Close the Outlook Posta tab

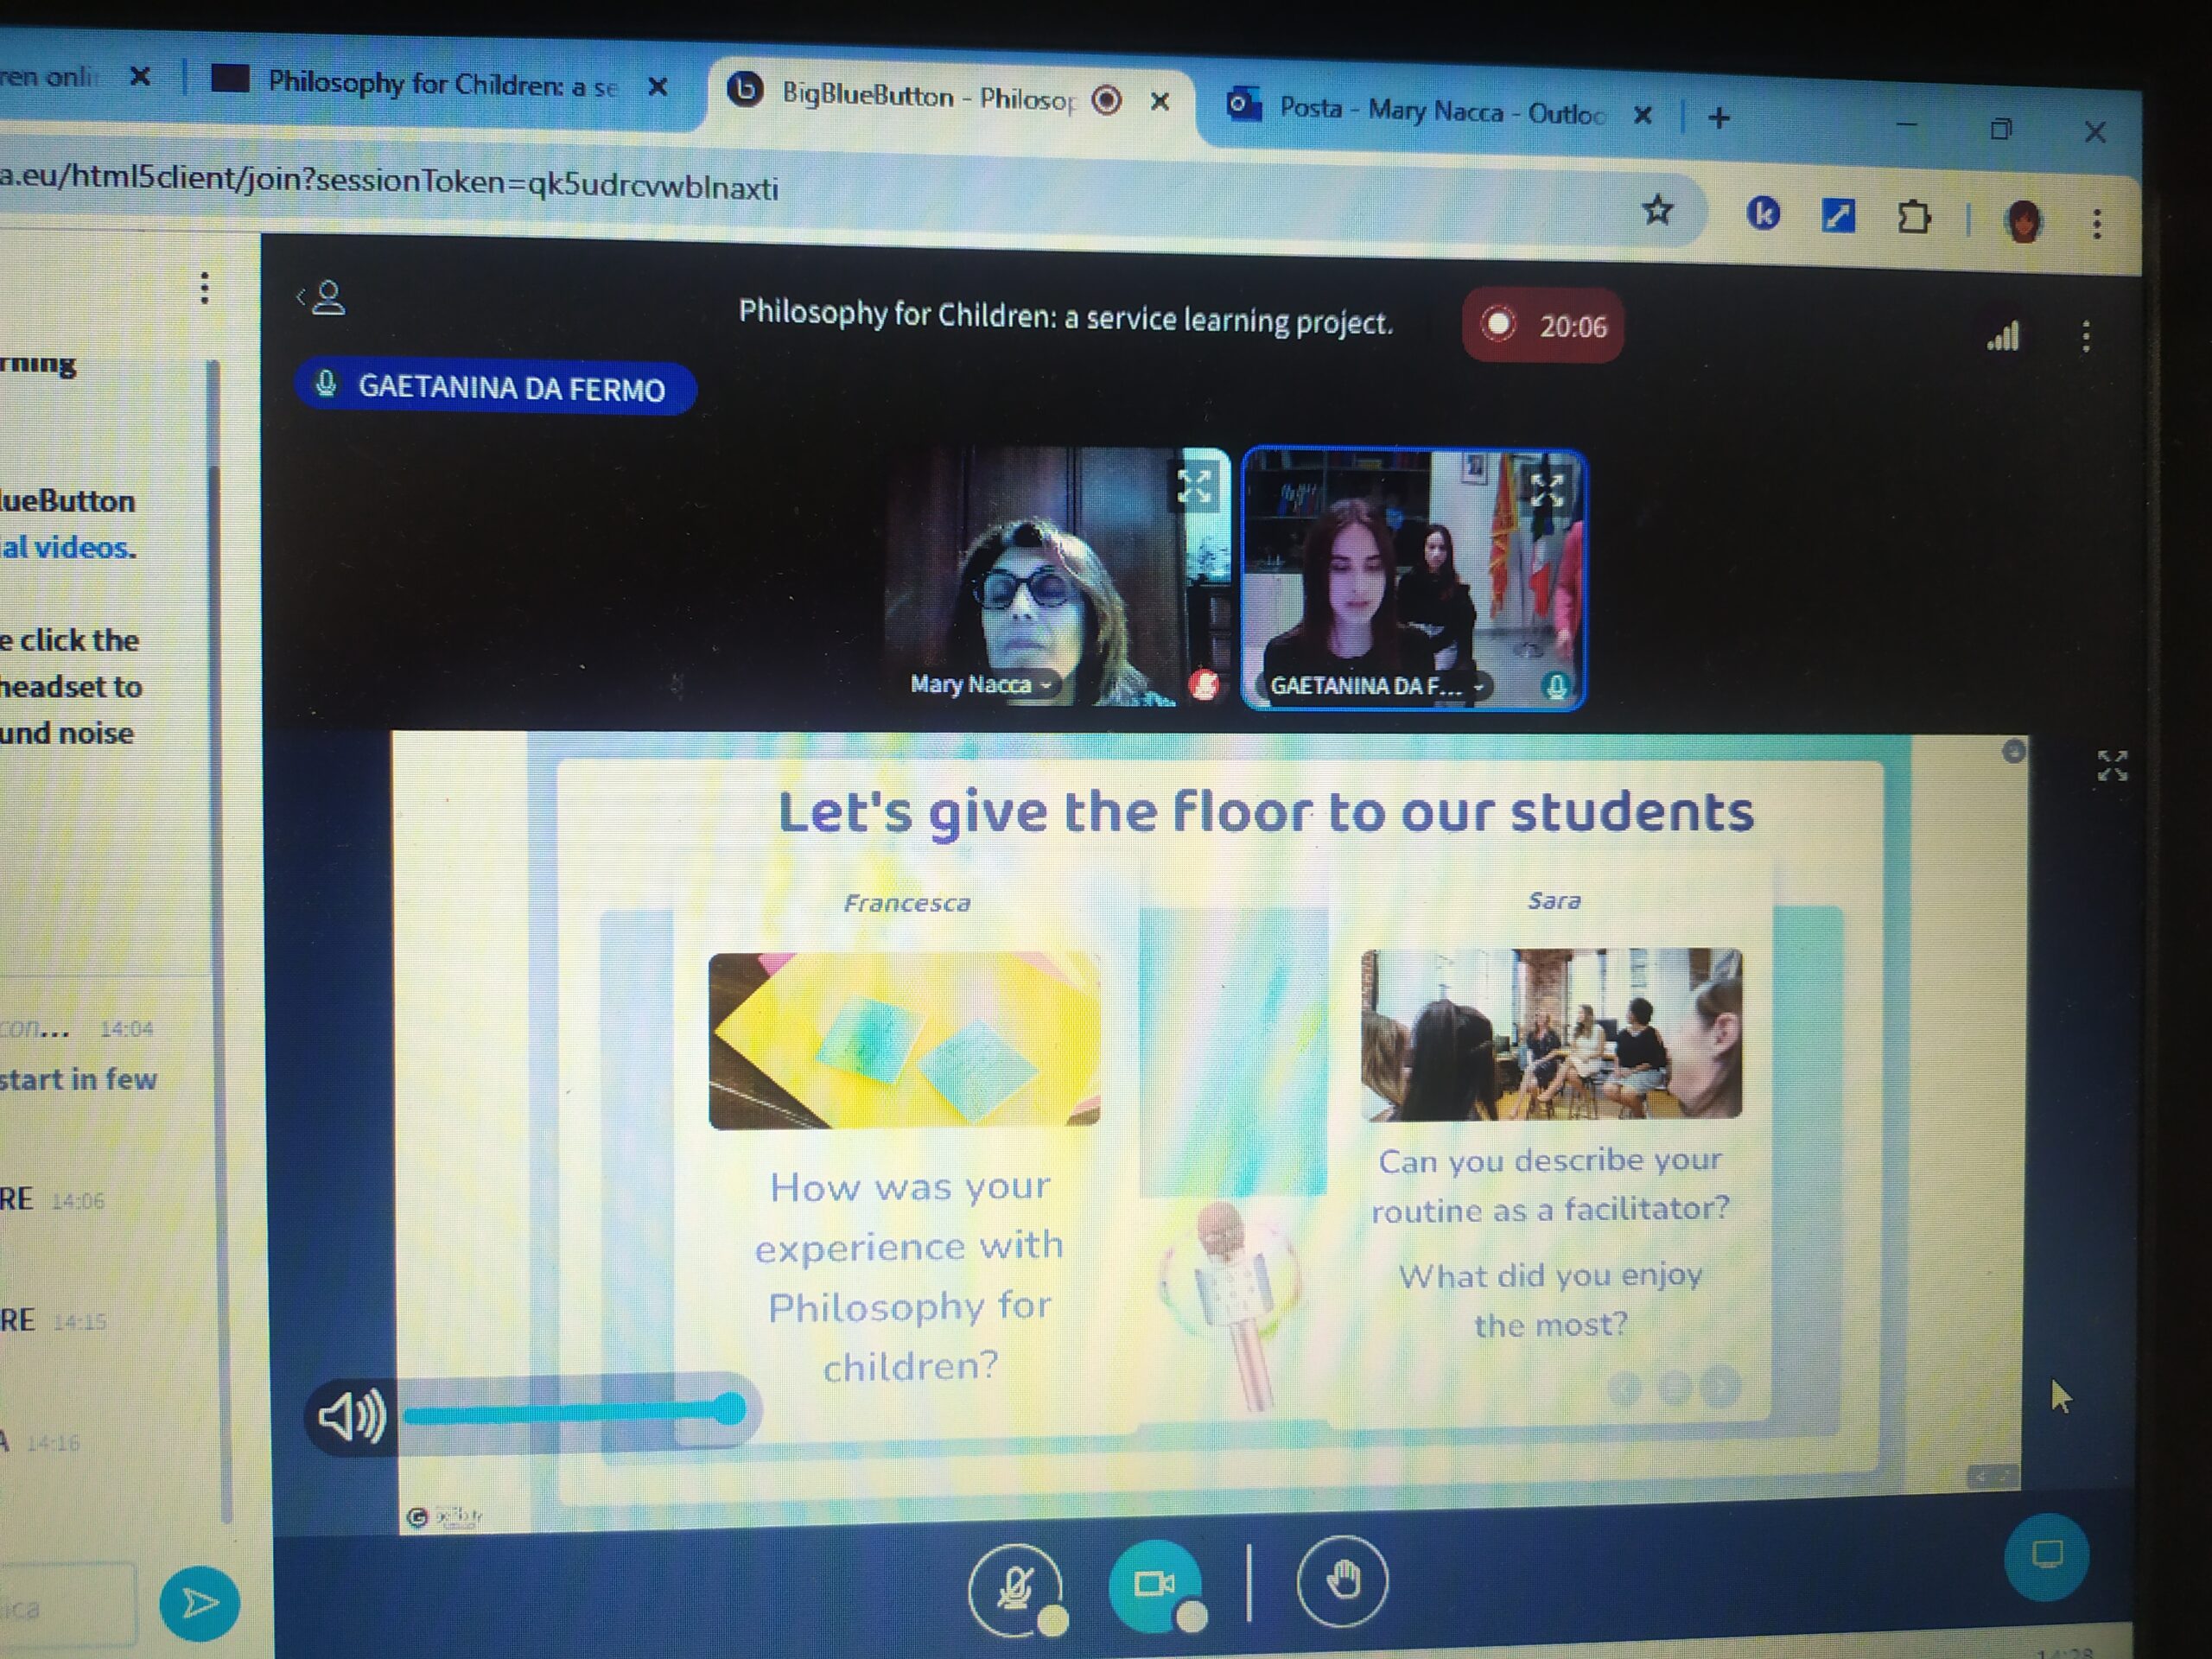pyautogui.click(x=1642, y=116)
